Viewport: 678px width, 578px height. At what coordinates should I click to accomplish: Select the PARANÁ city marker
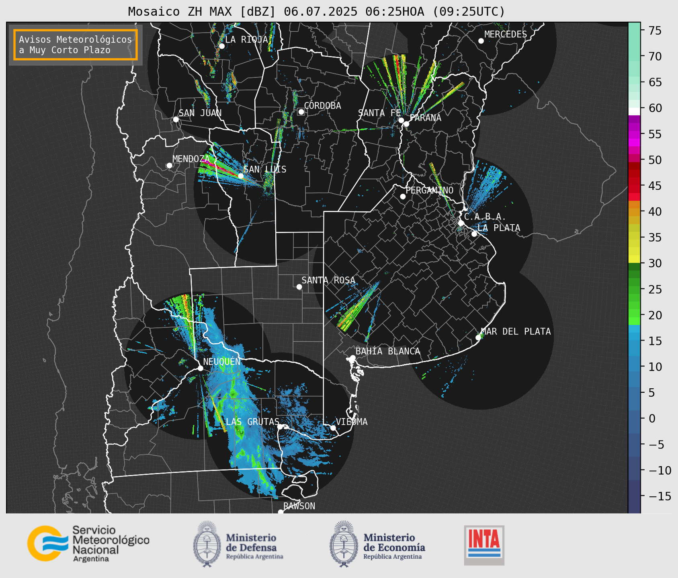click(406, 124)
